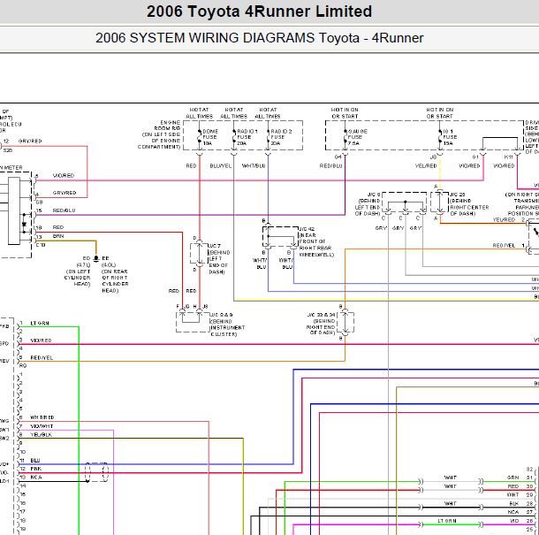The image size is (539, 535).
Task: Select the WHT/BLU wire label below the RADIO 2 fuse
Action: click(x=254, y=166)
